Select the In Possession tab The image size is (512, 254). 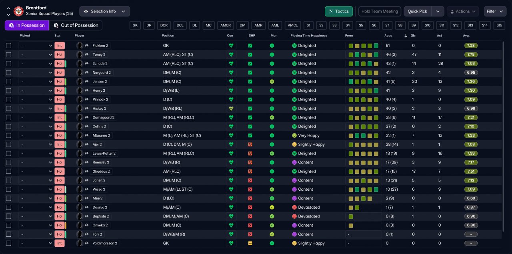[x=27, y=25]
